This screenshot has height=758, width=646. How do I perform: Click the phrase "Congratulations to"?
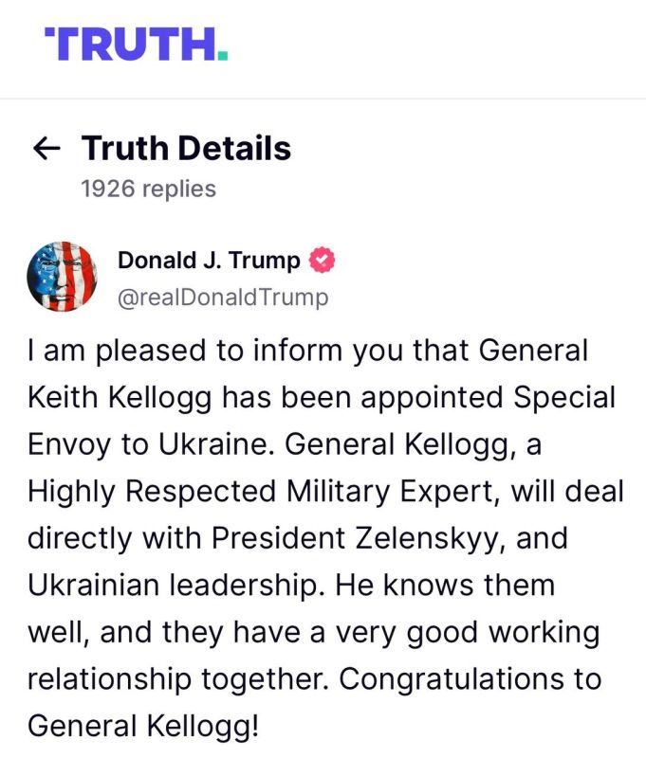pos(470,678)
